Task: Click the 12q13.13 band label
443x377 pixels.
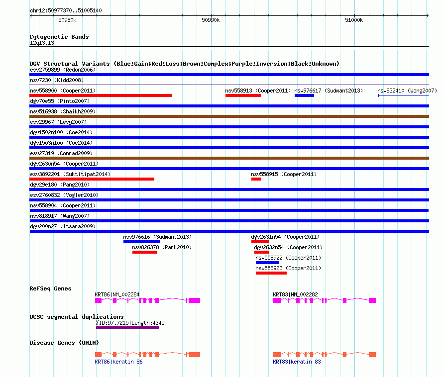Action: [42, 43]
